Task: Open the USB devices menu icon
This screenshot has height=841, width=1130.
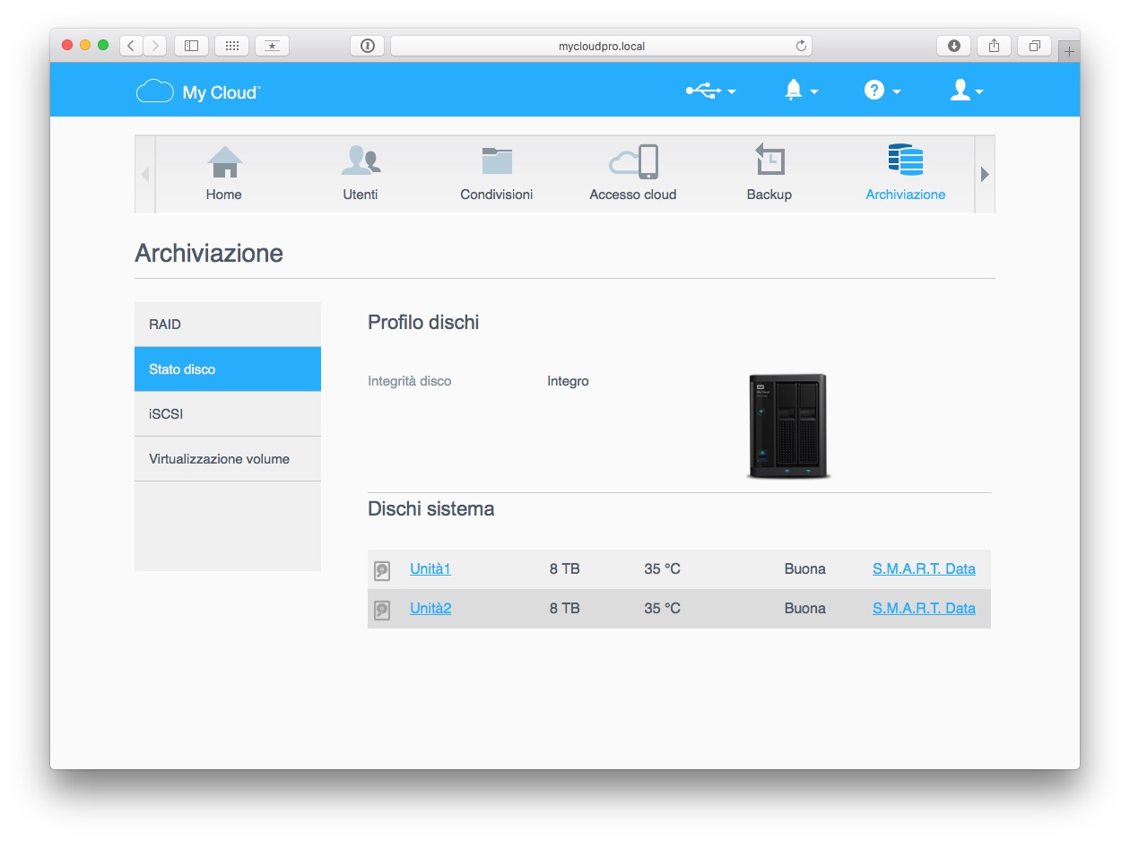Action: coord(703,91)
